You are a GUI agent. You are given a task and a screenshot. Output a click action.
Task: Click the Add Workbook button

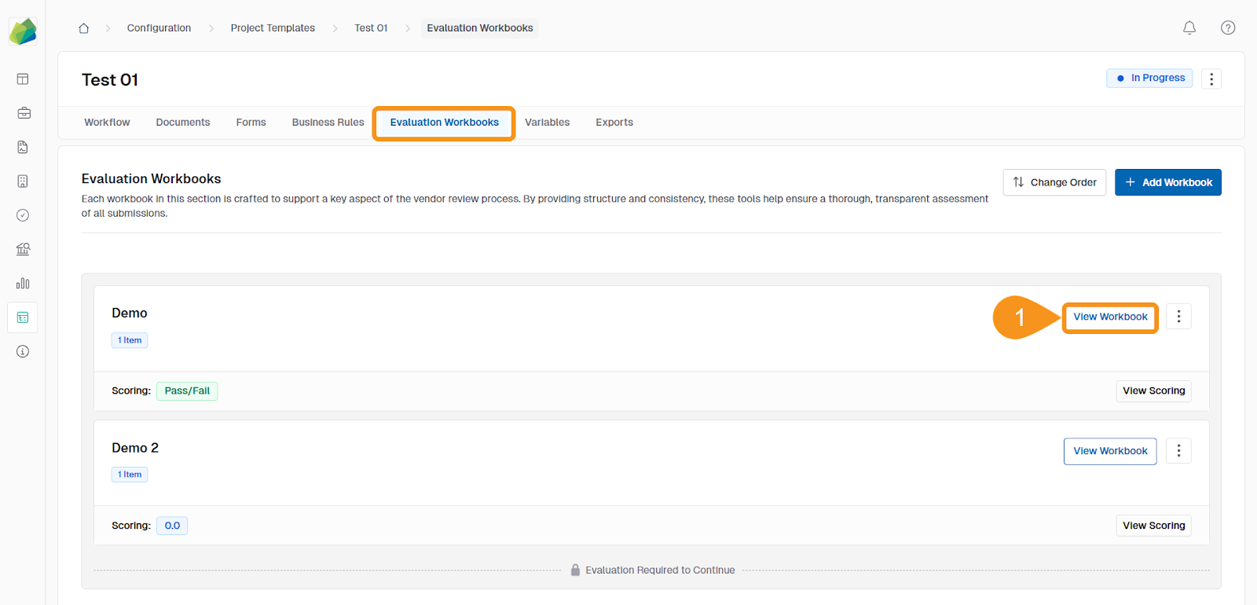(x=1167, y=182)
